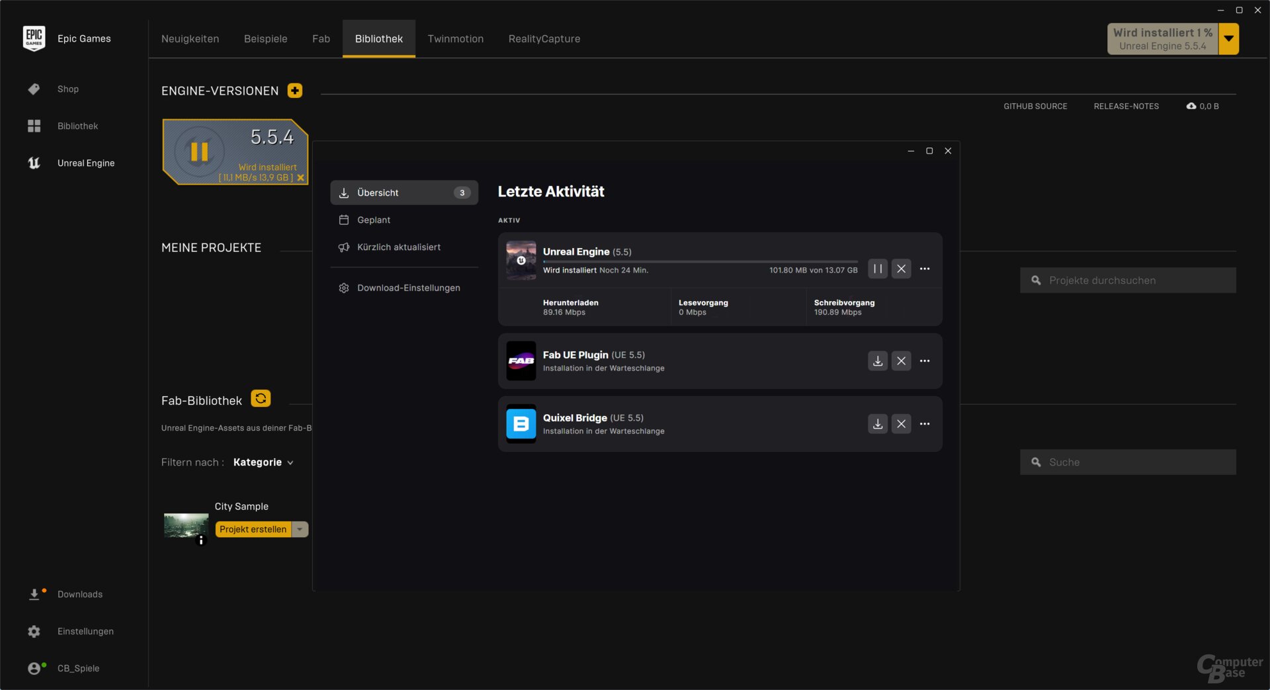Image resolution: width=1270 pixels, height=690 pixels.
Task: Select the Unreal Engine sidebar icon
Action: pyautogui.click(x=34, y=163)
